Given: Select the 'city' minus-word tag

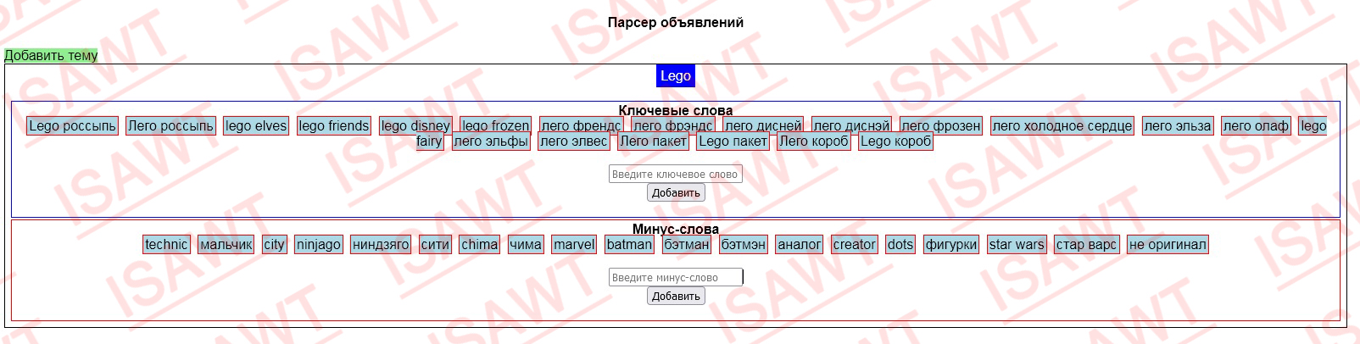Looking at the screenshot, I should tap(274, 244).
